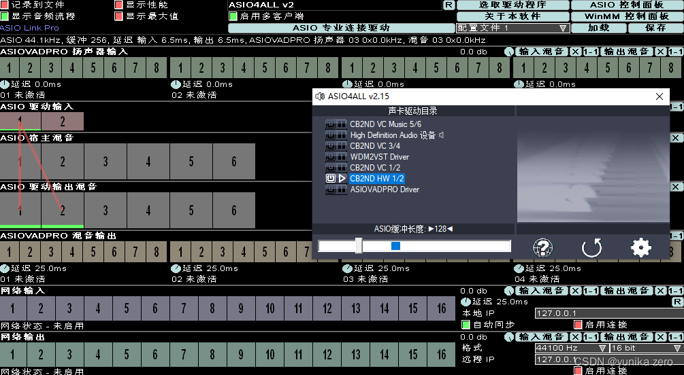Toggle power icon for WDM2VST Driver

coord(331,157)
